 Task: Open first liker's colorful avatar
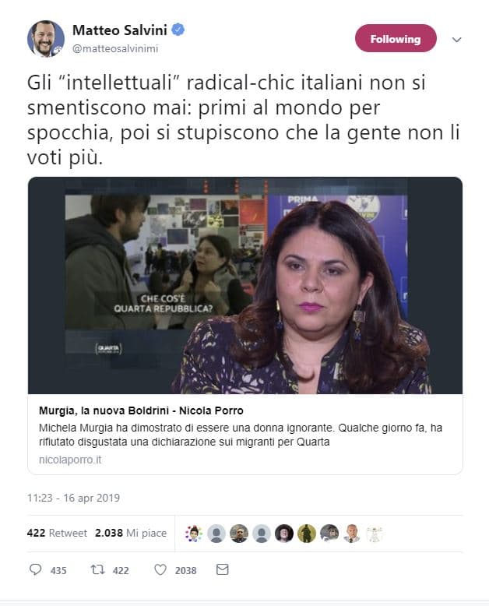[194, 534]
